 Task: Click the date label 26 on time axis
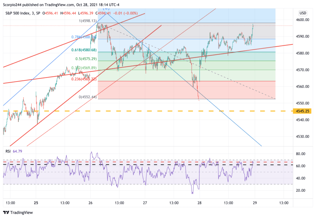[x=90, y=203]
